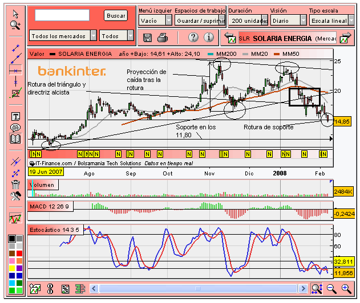Image resolution: width=360 pixels, height=303 pixels.
Task: Click the Buscar button
Action: point(116,15)
